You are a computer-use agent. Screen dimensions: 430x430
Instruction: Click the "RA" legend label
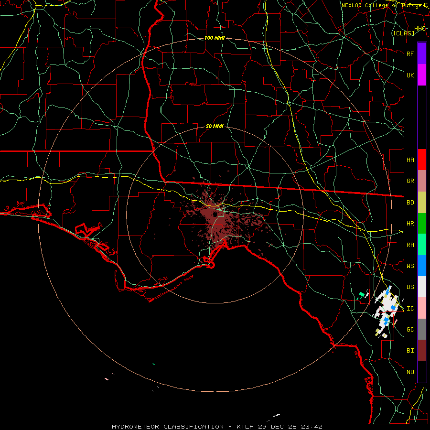410,245
